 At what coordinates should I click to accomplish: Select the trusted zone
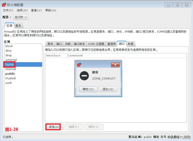click(x=11, y=78)
